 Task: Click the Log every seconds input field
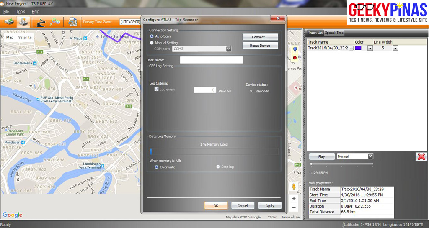point(205,90)
